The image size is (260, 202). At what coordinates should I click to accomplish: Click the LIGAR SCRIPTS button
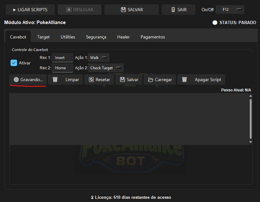pyautogui.click(x=30, y=10)
